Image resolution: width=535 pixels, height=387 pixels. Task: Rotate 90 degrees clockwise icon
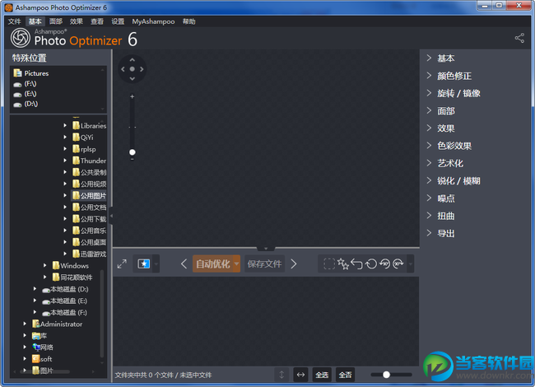tap(398, 263)
